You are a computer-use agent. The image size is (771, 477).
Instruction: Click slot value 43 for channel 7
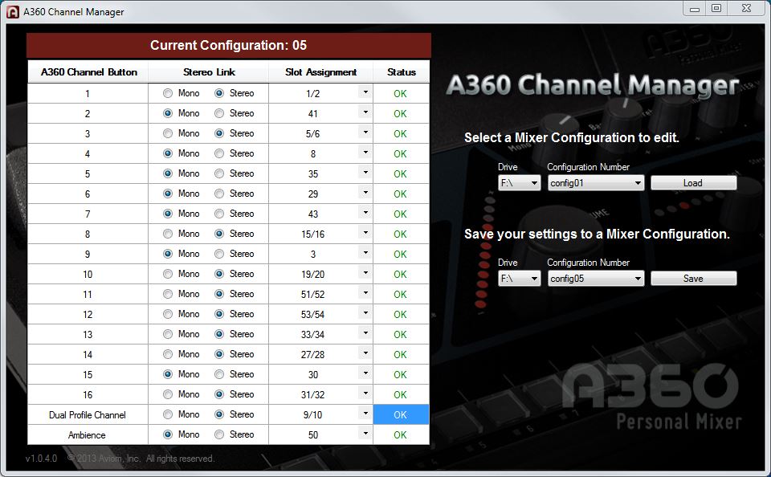pyautogui.click(x=312, y=214)
